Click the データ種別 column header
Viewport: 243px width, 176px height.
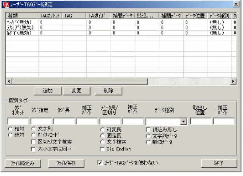click(219, 16)
